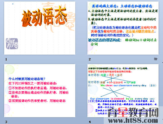Click slide number 2 label

90,59
